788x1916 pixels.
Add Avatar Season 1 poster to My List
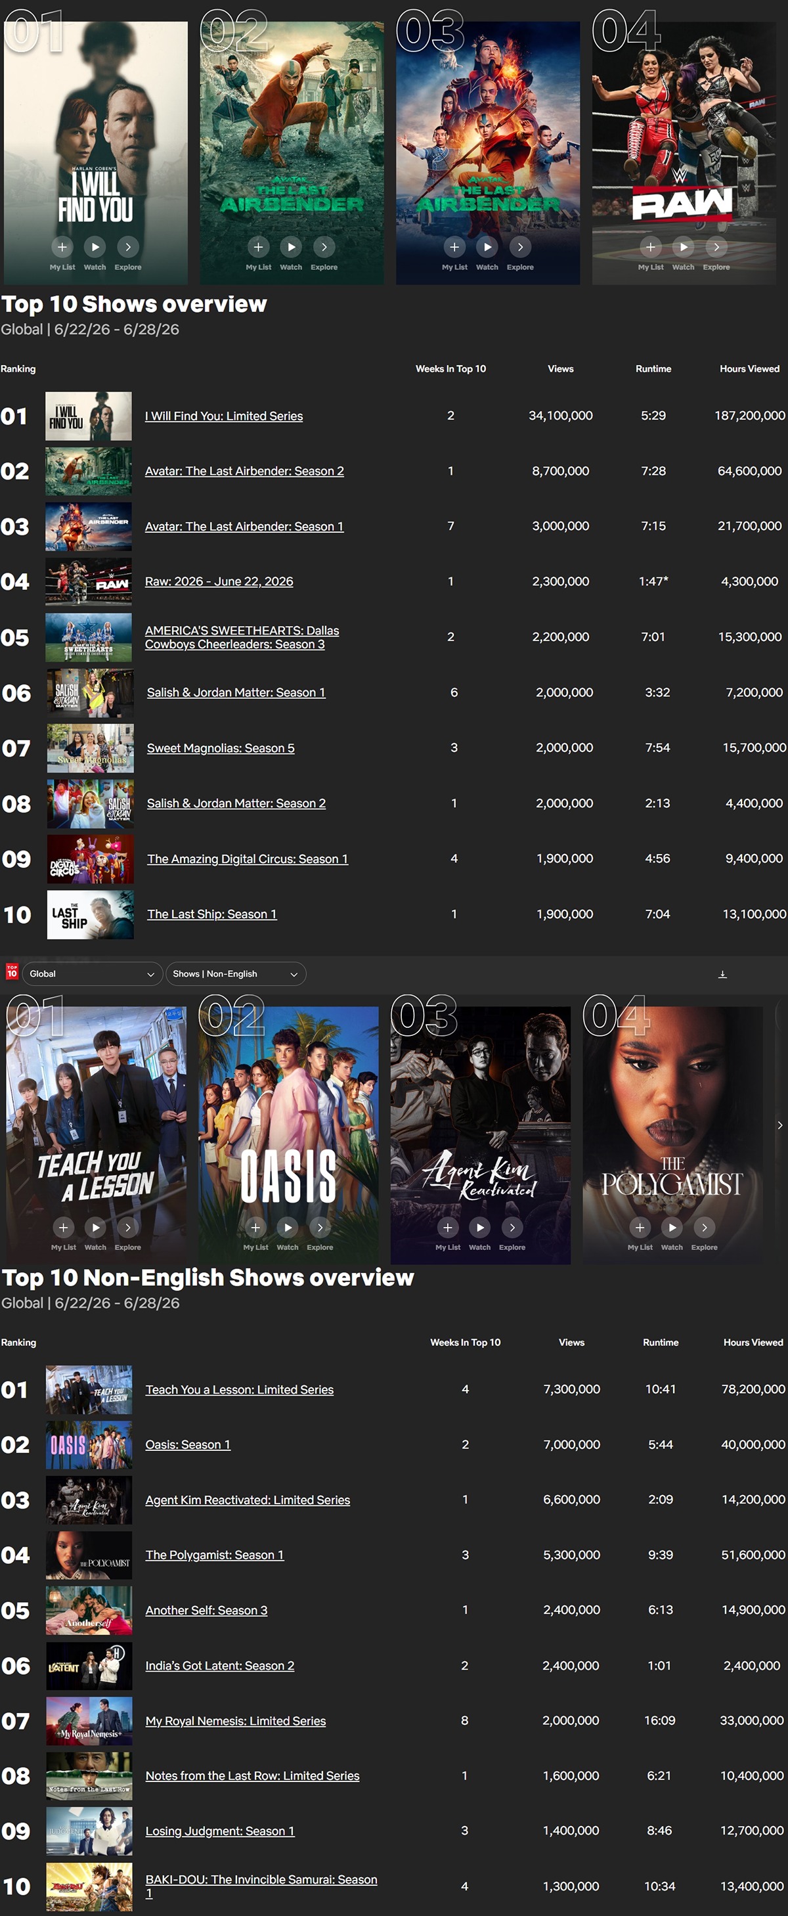point(455,247)
